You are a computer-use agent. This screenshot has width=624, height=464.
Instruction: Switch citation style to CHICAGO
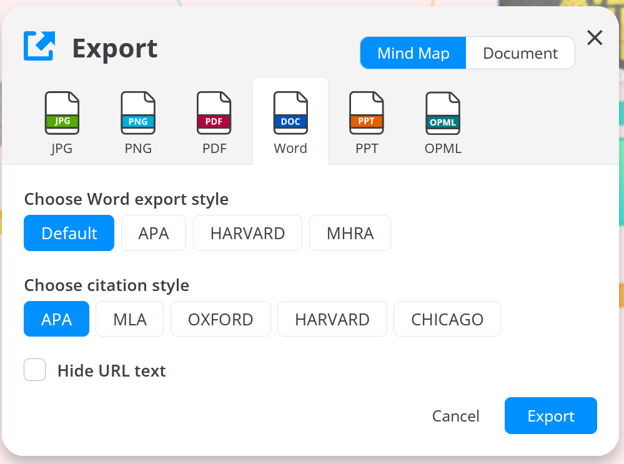coord(447,318)
